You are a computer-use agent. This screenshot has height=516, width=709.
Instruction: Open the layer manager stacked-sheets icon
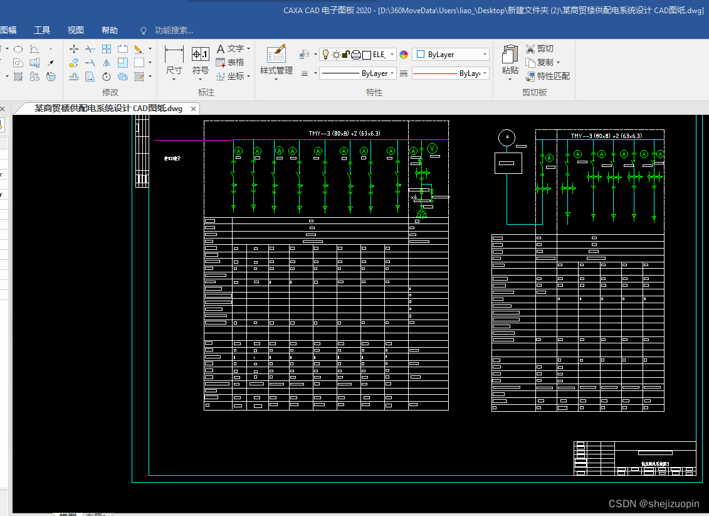point(304,55)
